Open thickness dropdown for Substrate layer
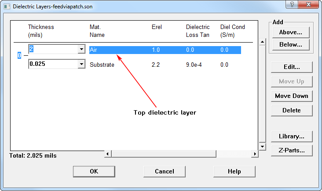The height and width of the screenshot is (191, 322). click(81, 64)
